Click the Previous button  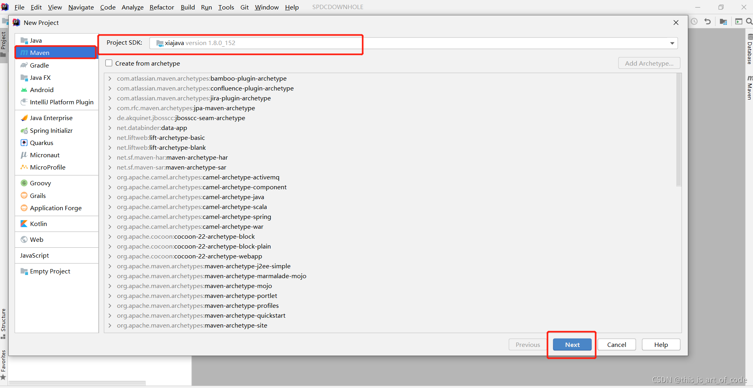tap(528, 345)
